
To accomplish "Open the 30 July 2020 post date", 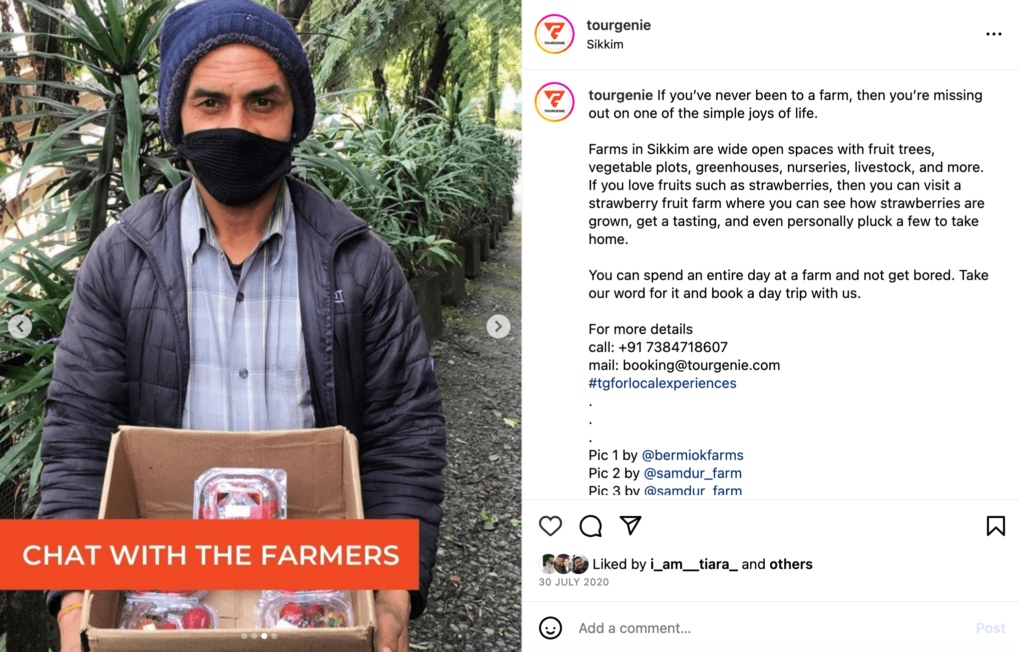I will (574, 582).
